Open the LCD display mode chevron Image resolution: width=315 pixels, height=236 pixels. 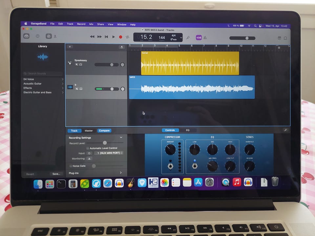(181, 37)
